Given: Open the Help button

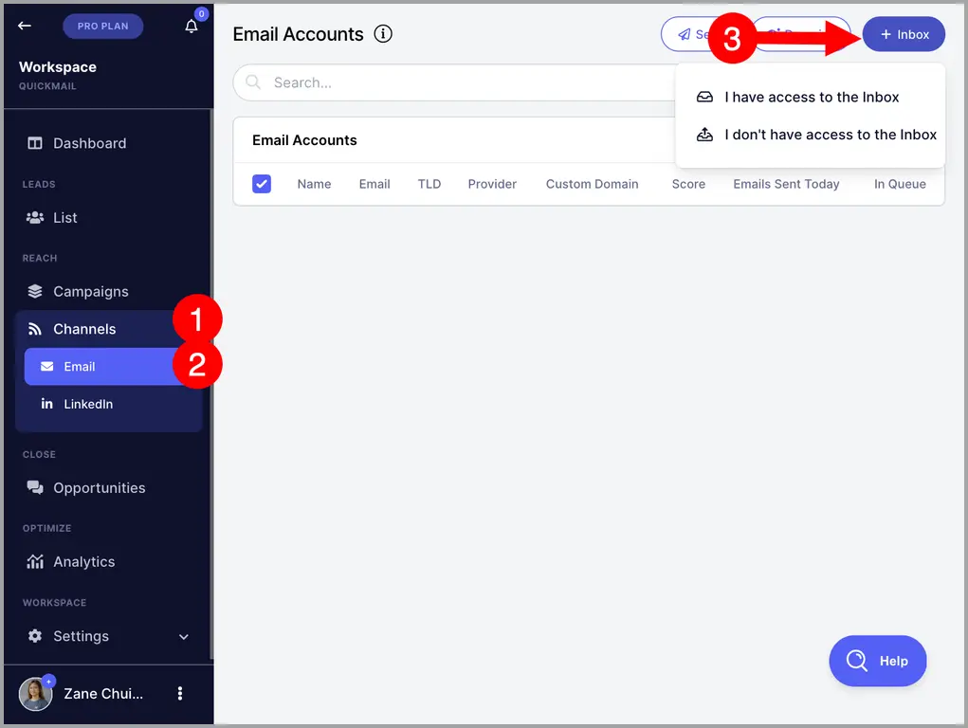Looking at the screenshot, I should click(877, 661).
